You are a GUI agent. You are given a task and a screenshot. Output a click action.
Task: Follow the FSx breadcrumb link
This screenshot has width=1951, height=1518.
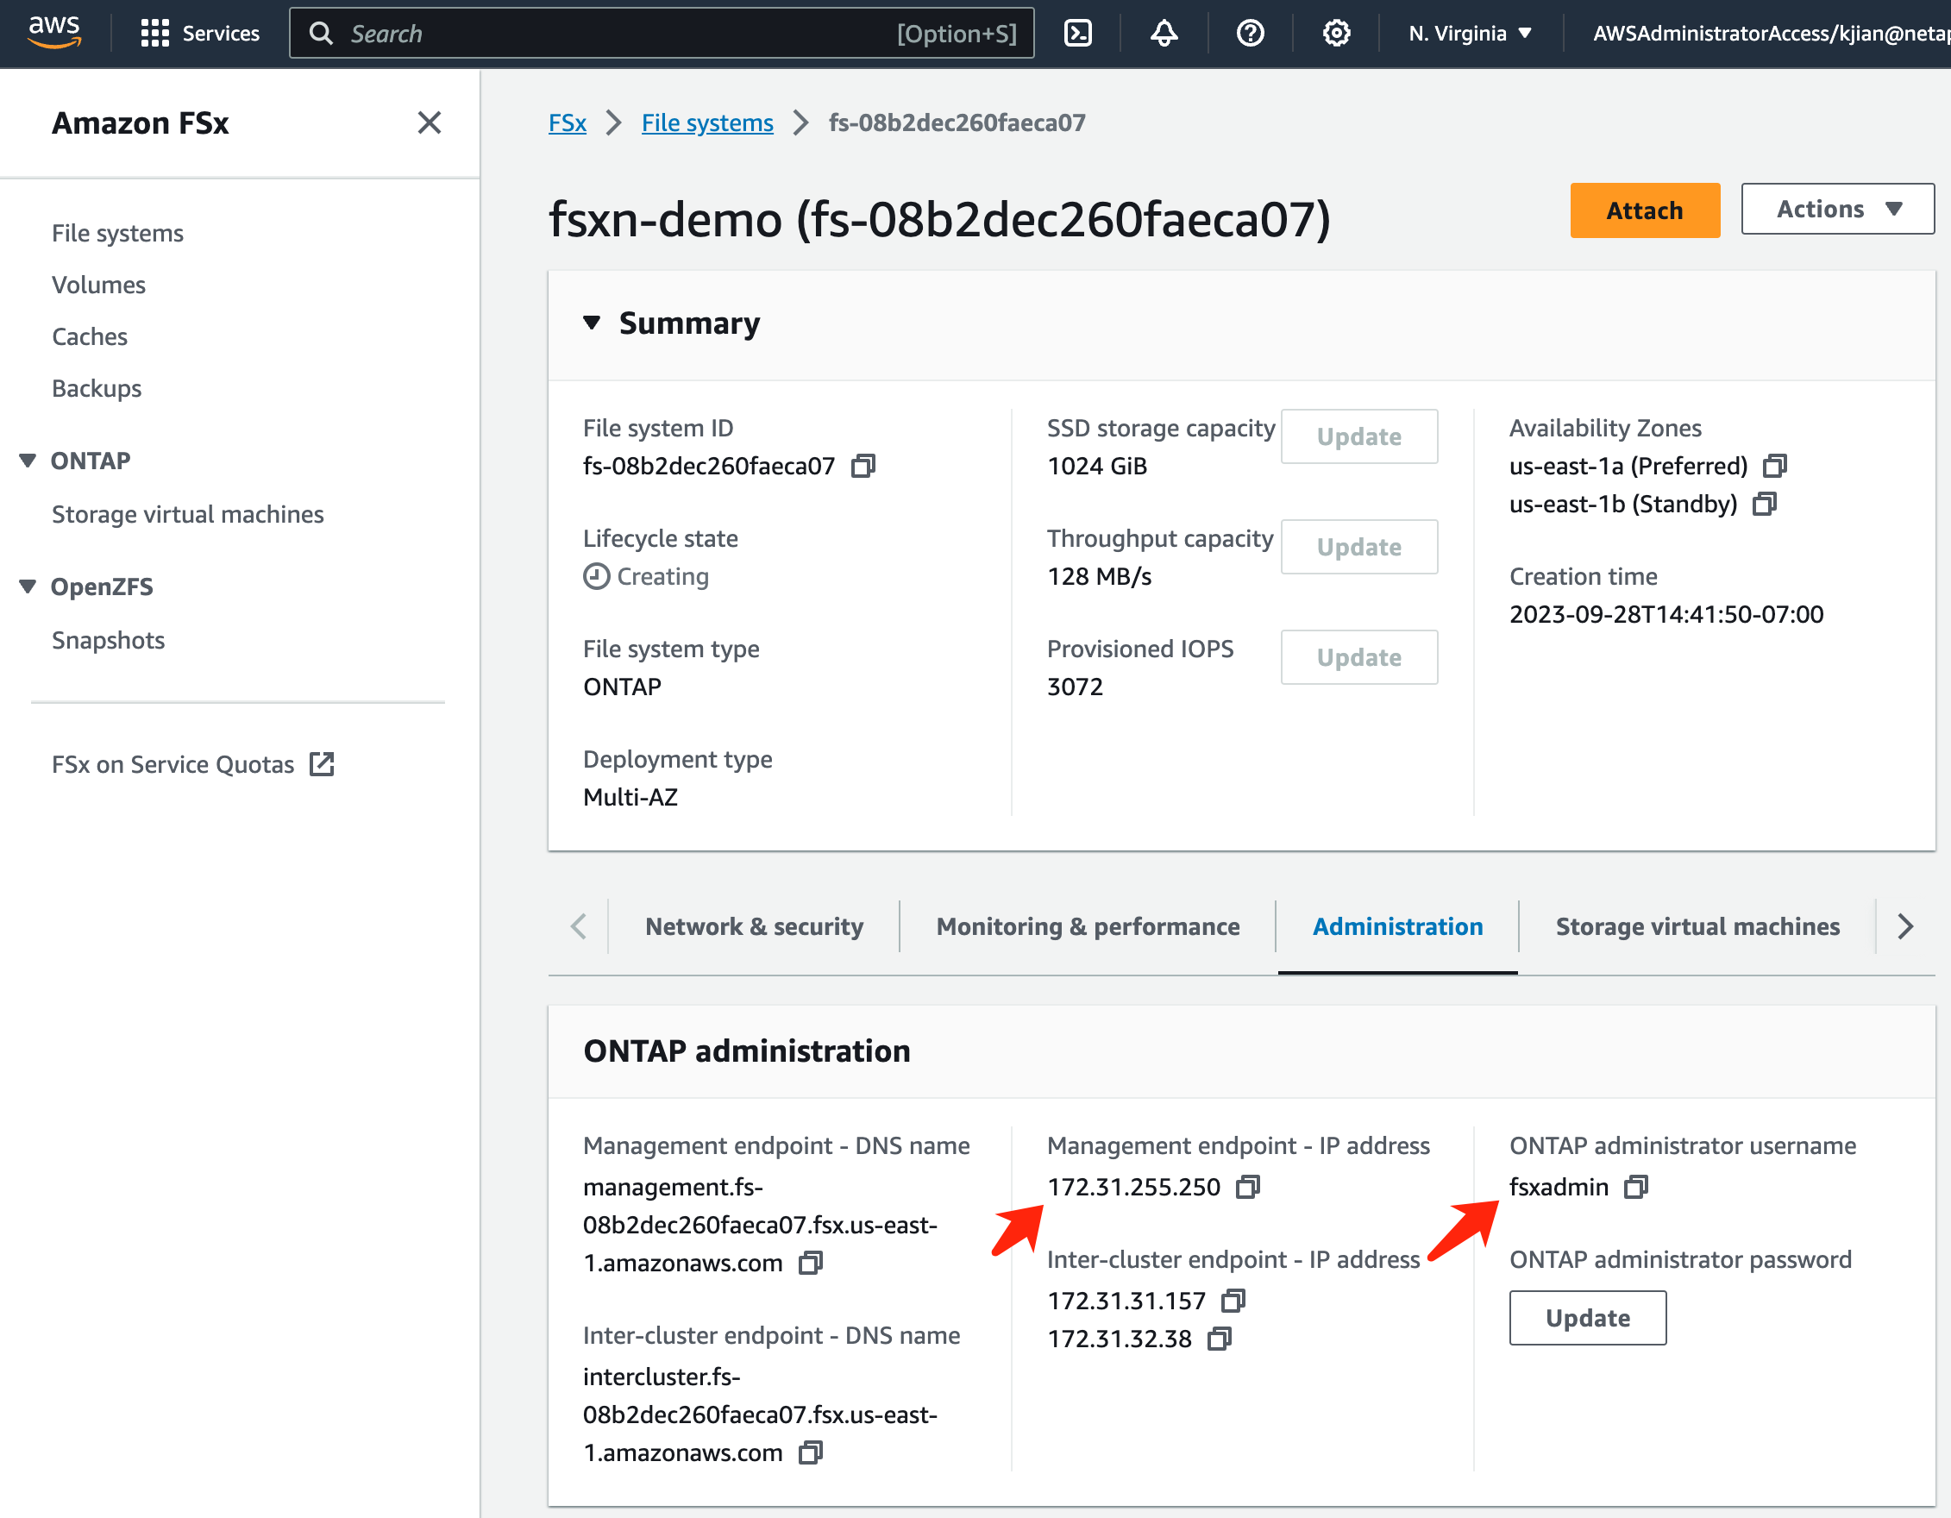click(x=568, y=122)
